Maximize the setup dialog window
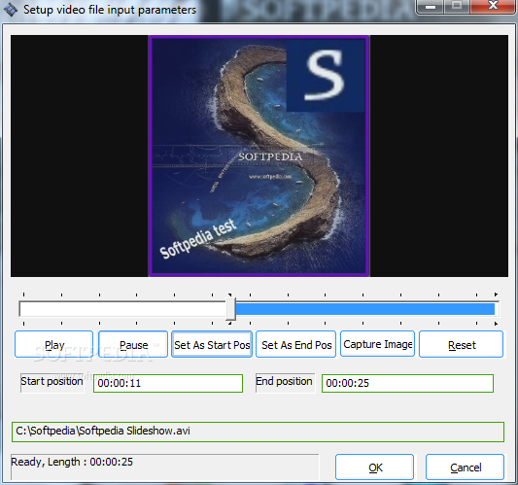The image size is (518, 485). click(457, 6)
